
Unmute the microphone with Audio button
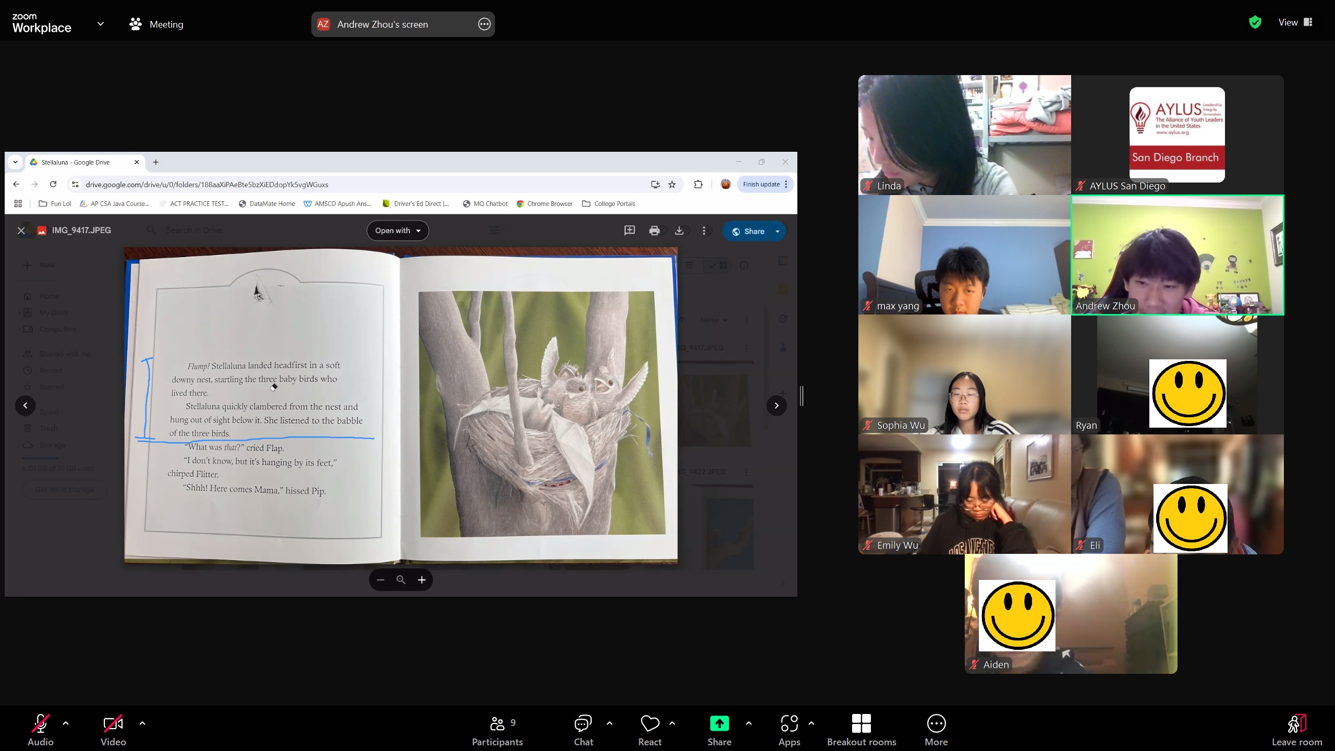click(x=40, y=730)
